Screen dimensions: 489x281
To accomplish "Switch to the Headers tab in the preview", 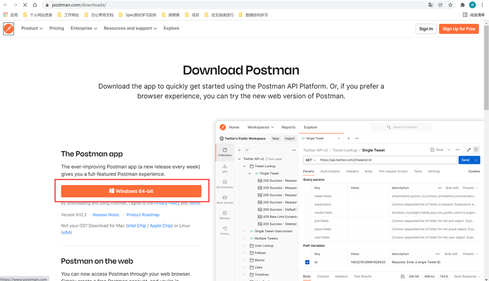I will (x=353, y=172).
